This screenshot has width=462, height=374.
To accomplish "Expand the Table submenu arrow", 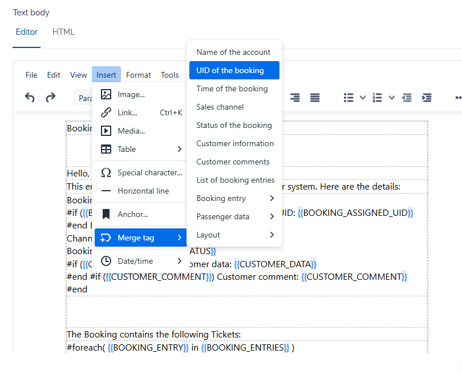I will (180, 149).
